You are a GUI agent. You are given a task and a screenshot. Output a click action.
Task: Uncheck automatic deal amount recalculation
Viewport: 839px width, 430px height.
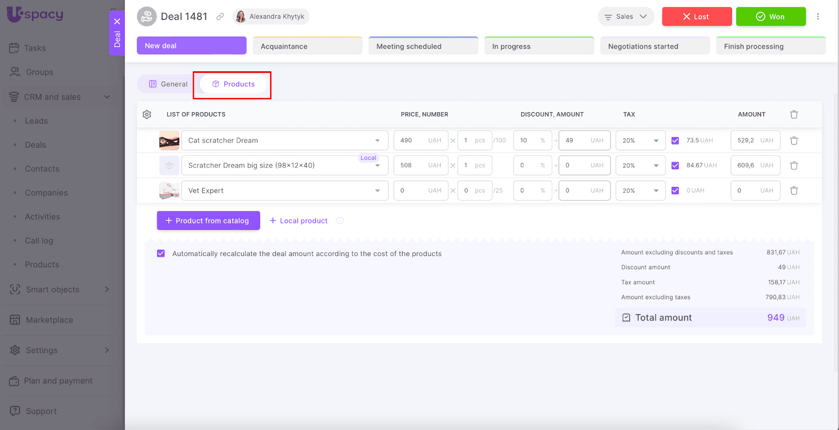[x=161, y=253]
